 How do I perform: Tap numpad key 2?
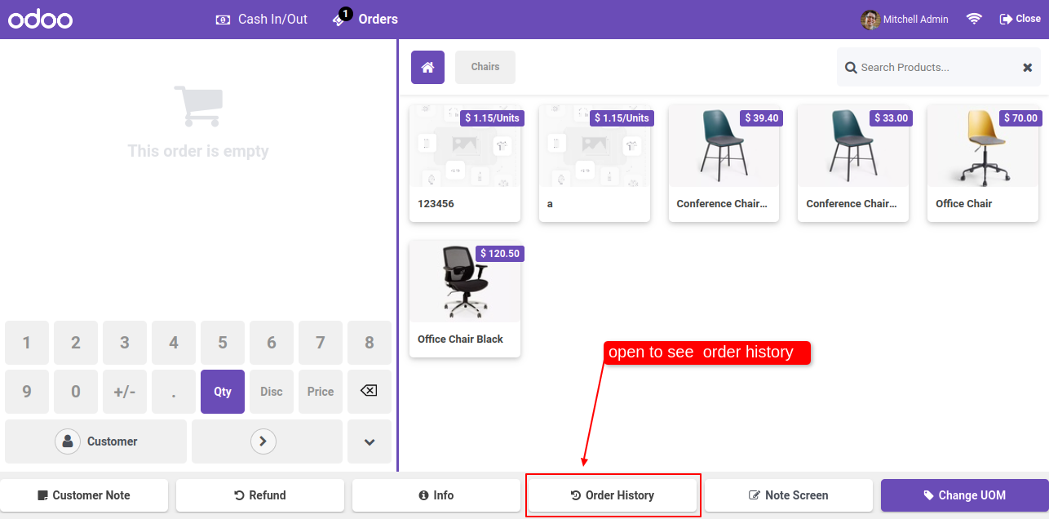point(76,343)
